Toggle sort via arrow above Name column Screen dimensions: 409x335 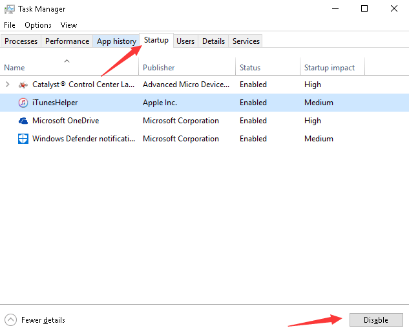tap(67, 61)
